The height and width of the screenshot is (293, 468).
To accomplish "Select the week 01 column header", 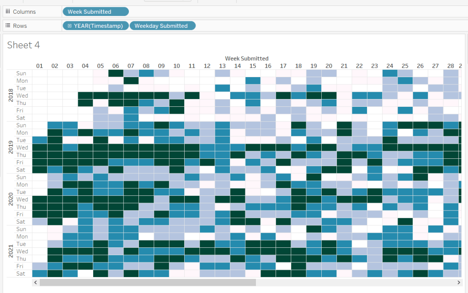I will pyautogui.click(x=39, y=66).
